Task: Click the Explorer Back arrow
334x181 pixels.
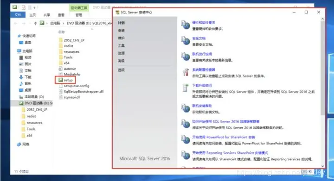Action: [16, 23]
